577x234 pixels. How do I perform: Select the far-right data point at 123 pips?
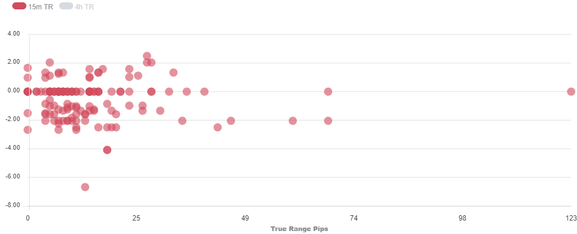tap(571, 92)
